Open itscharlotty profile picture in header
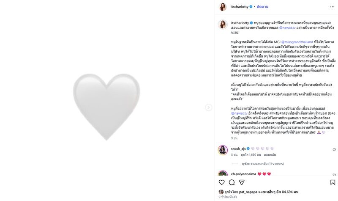 pos(222,7)
